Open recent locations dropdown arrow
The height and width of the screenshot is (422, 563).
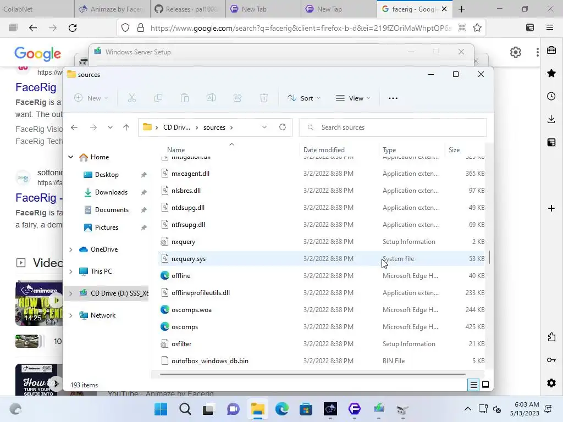coord(110,127)
